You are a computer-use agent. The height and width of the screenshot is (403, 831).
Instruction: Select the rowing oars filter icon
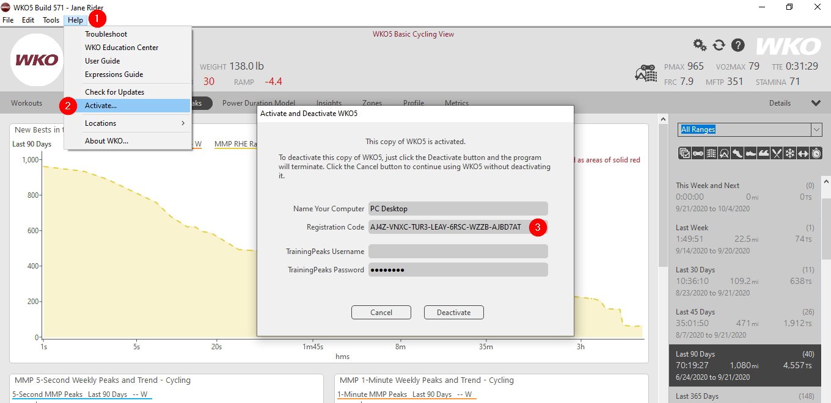coord(777,153)
